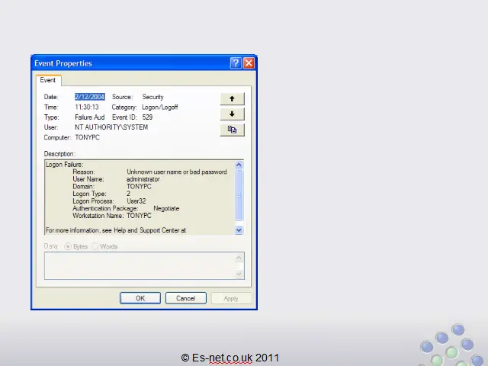Click the Logon Failure heading line
This screenshot has width=488, height=366.
[x=64, y=165]
